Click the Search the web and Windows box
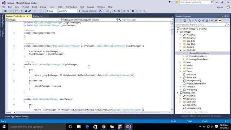 [37, 127]
